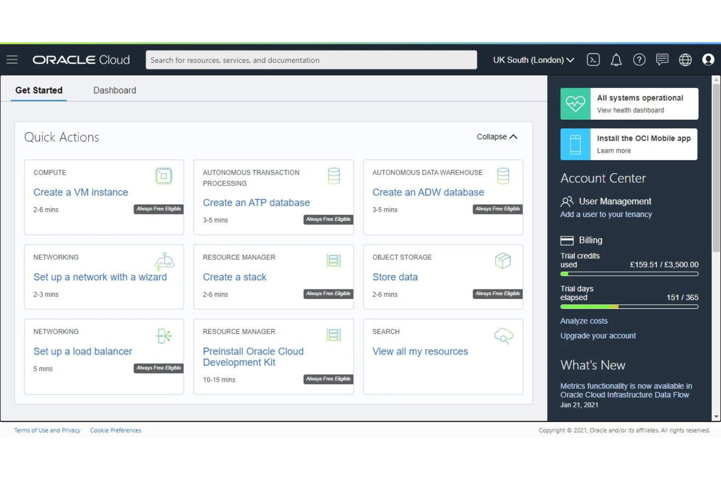The image size is (721, 480).
Task: Click the Compute VM instance icon
Action: point(164,176)
